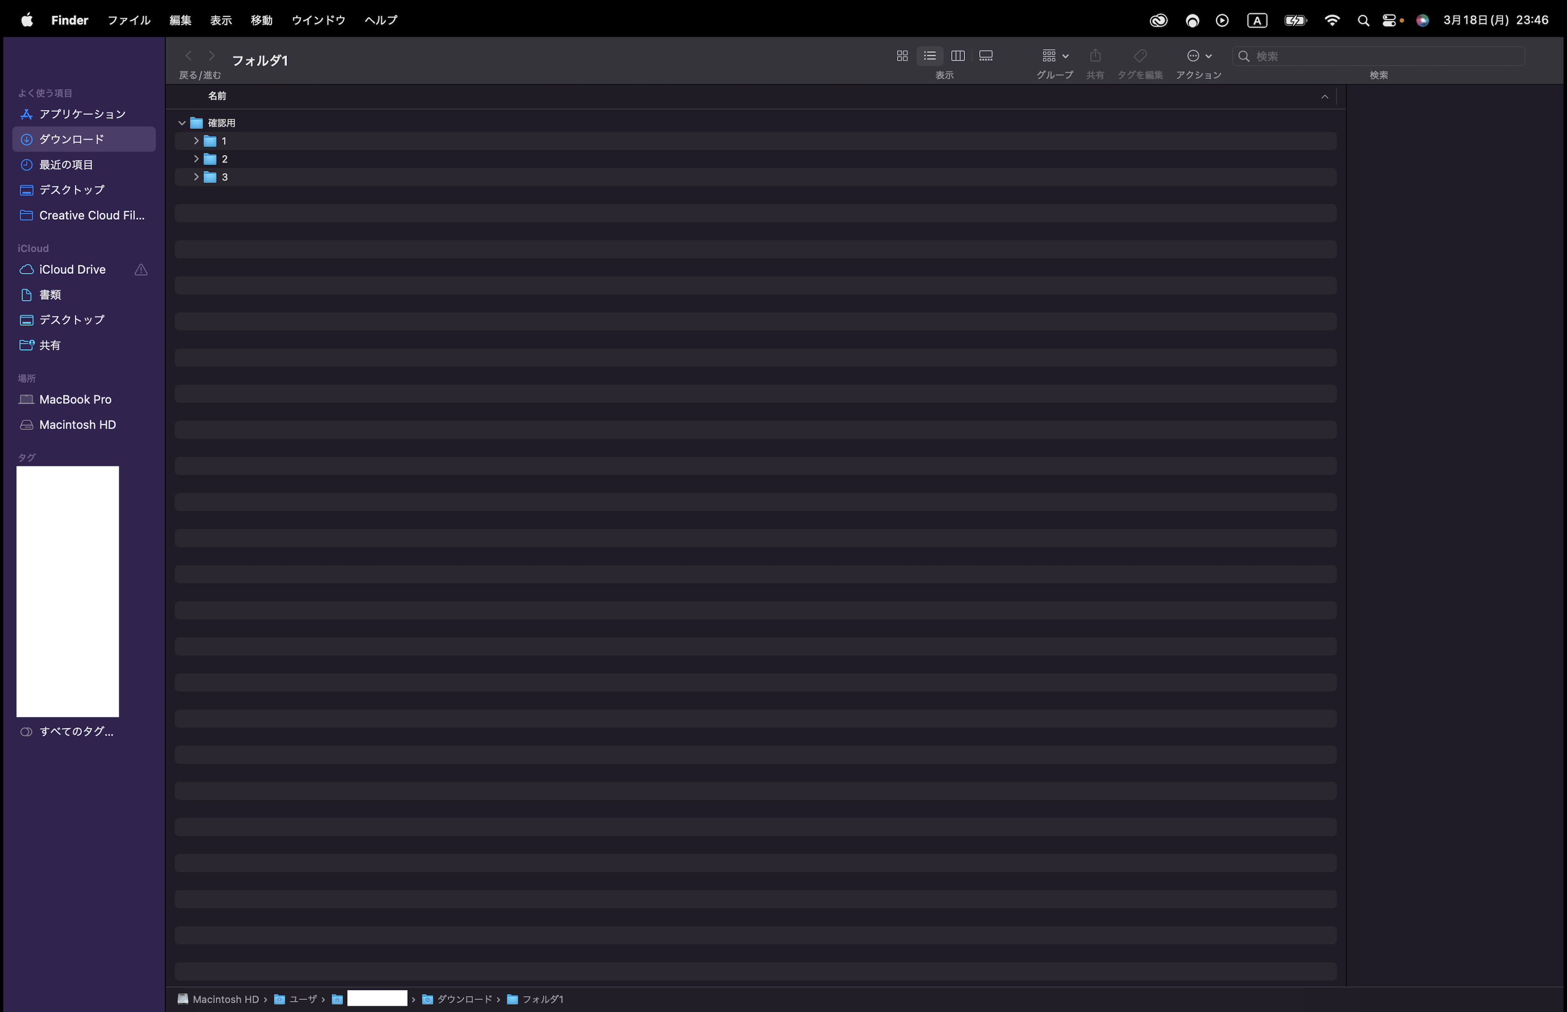Select list view mode button
This screenshot has width=1567, height=1012.
pos(930,56)
